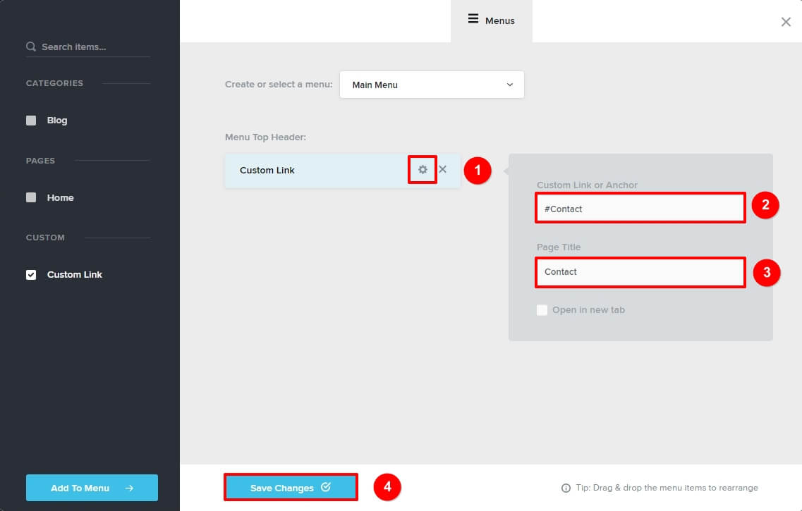Click the Page Title input field

click(640, 272)
